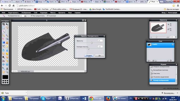Select the Sharpen triangle tool
Screen dimensions: 180x101
[7, 50]
